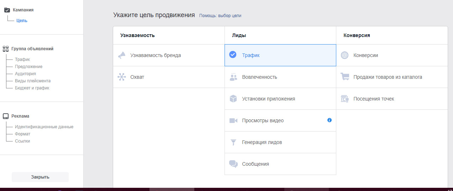
Task: Click the box icon for Установки приложения
Action: click(233, 99)
